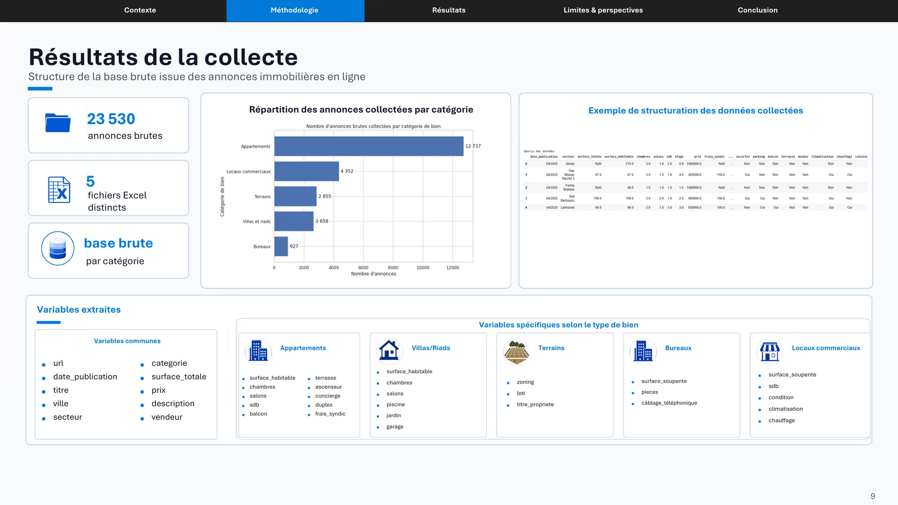The width and height of the screenshot is (898, 505).
Task: Click 'chauffage' in Locaux commerciaux list
Action: coord(782,421)
